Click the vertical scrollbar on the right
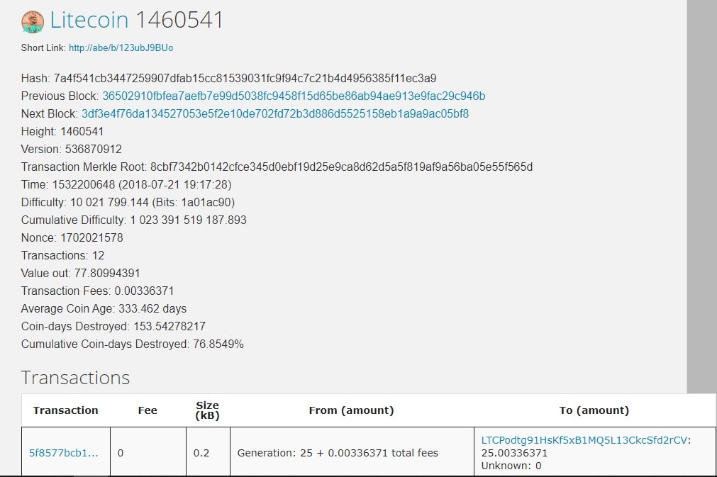Viewport: 717px width, 477px height. pyautogui.click(x=702, y=196)
